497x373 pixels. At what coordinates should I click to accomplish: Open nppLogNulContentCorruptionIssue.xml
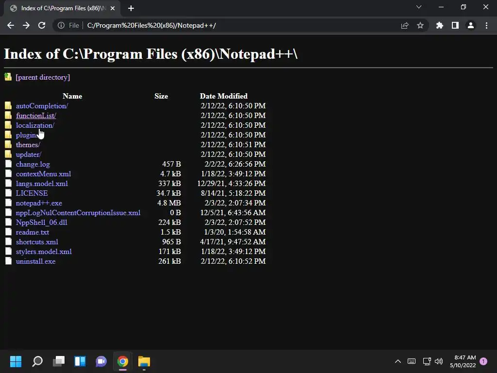click(x=78, y=213)
